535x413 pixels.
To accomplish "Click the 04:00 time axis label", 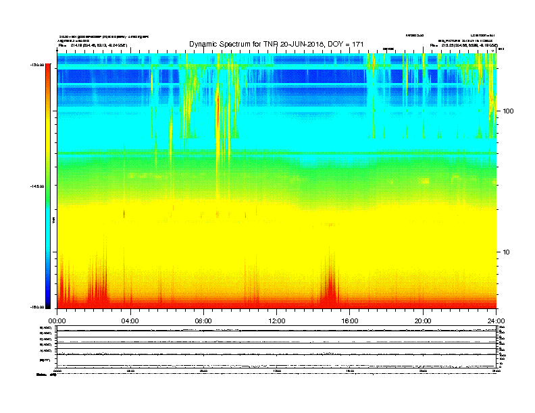I will coord(130,321).
